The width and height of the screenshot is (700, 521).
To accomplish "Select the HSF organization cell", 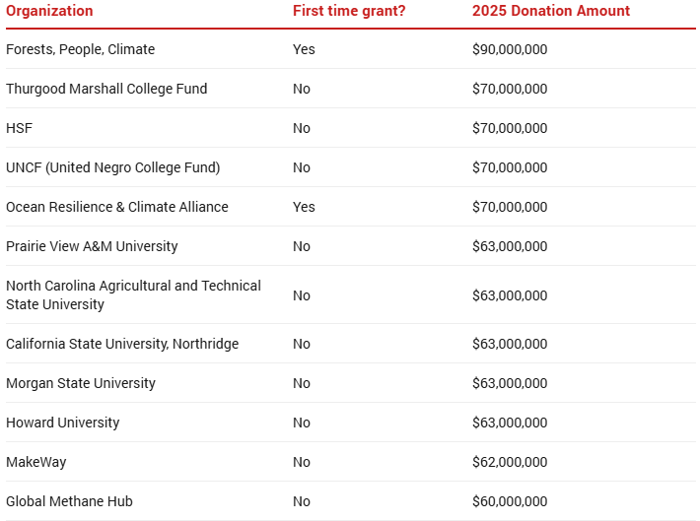I will 20,128.
